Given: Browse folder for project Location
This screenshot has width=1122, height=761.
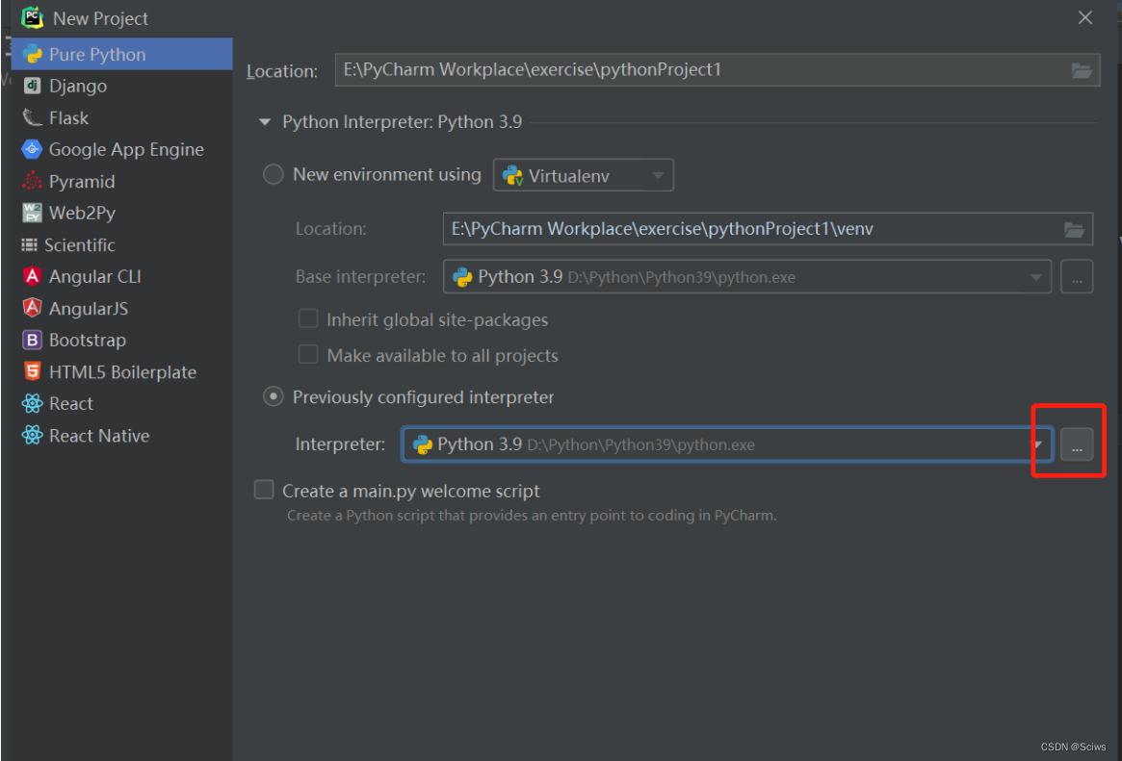Looking at the screenshot, I should coord(1082,71).
